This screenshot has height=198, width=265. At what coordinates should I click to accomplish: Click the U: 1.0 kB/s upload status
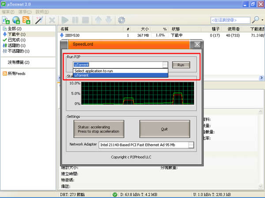coord(212,194)
